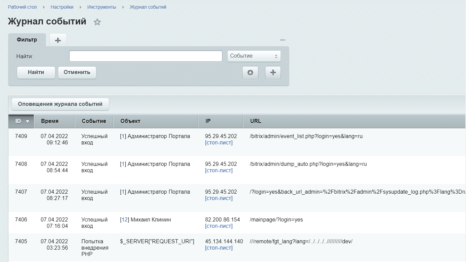
Task: Select IP address 45.134.144.140
Action: [224, 242]
